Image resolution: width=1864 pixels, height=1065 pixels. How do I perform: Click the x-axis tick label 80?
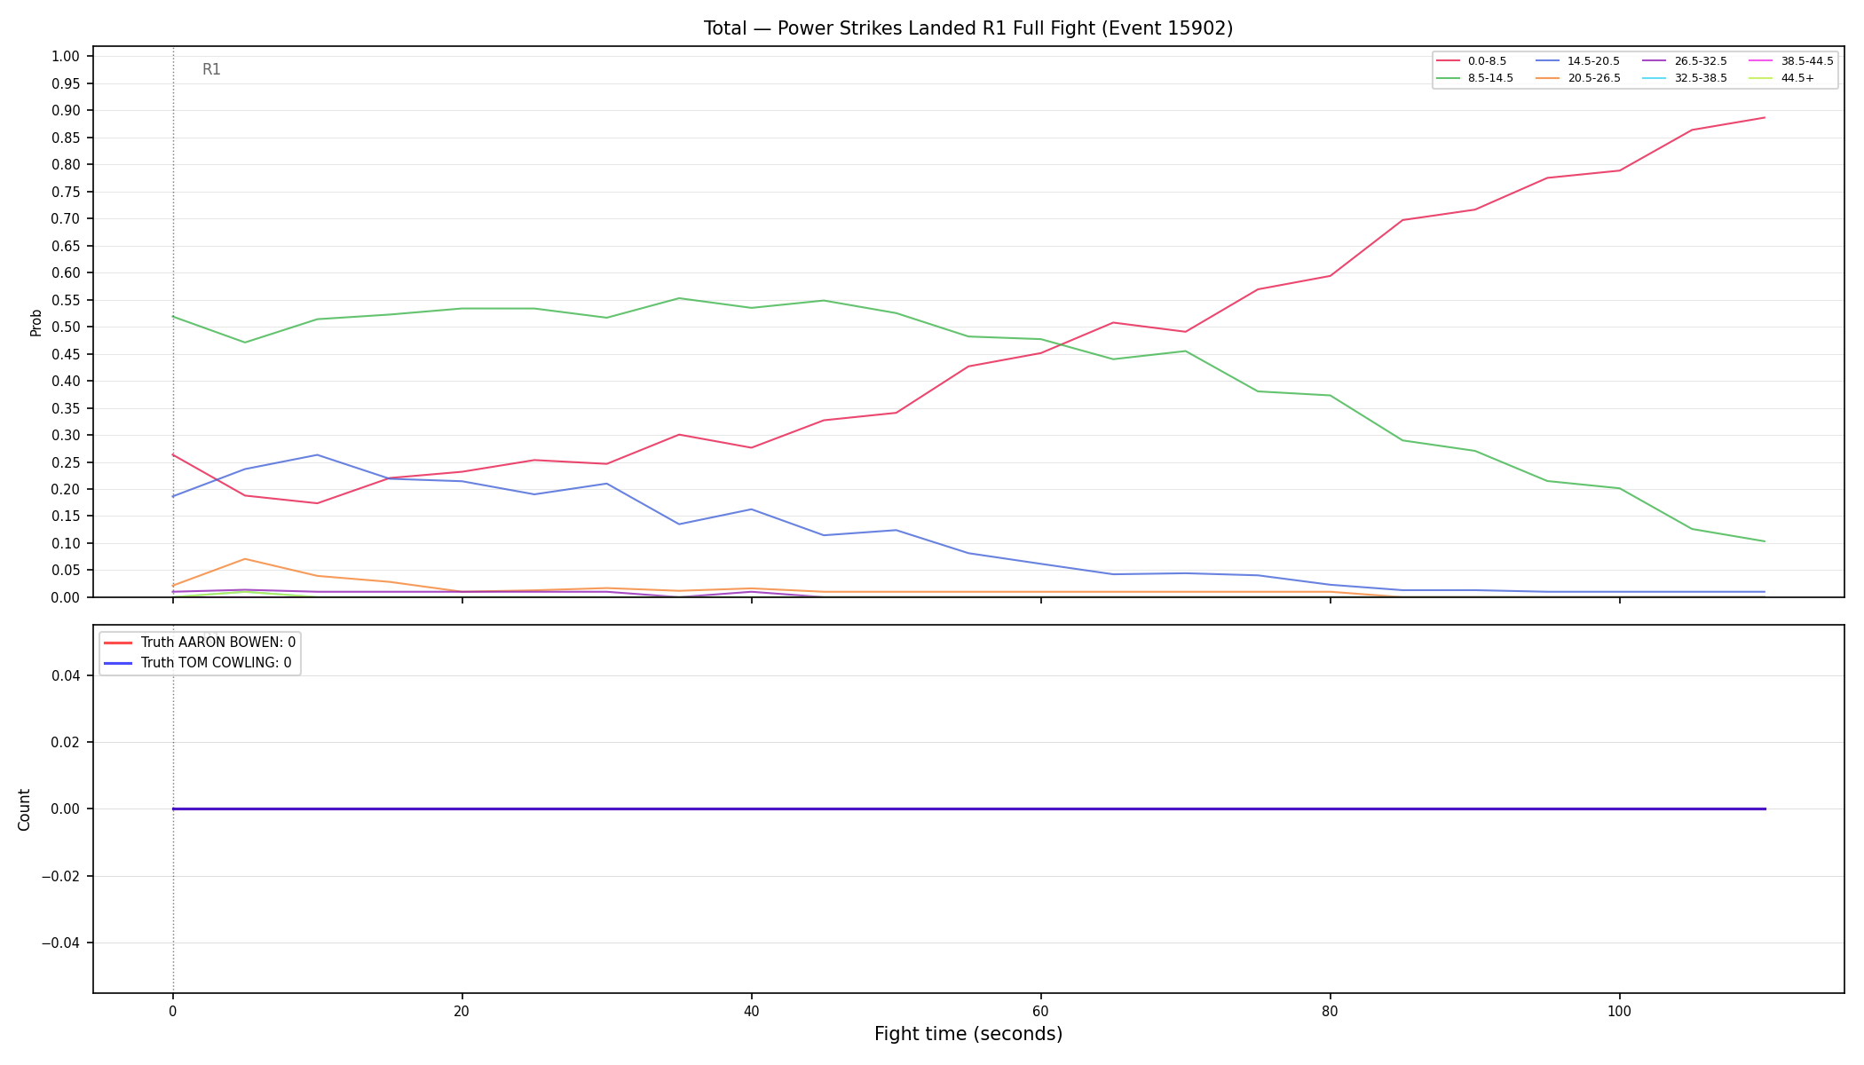(x=1330, y=1011)
